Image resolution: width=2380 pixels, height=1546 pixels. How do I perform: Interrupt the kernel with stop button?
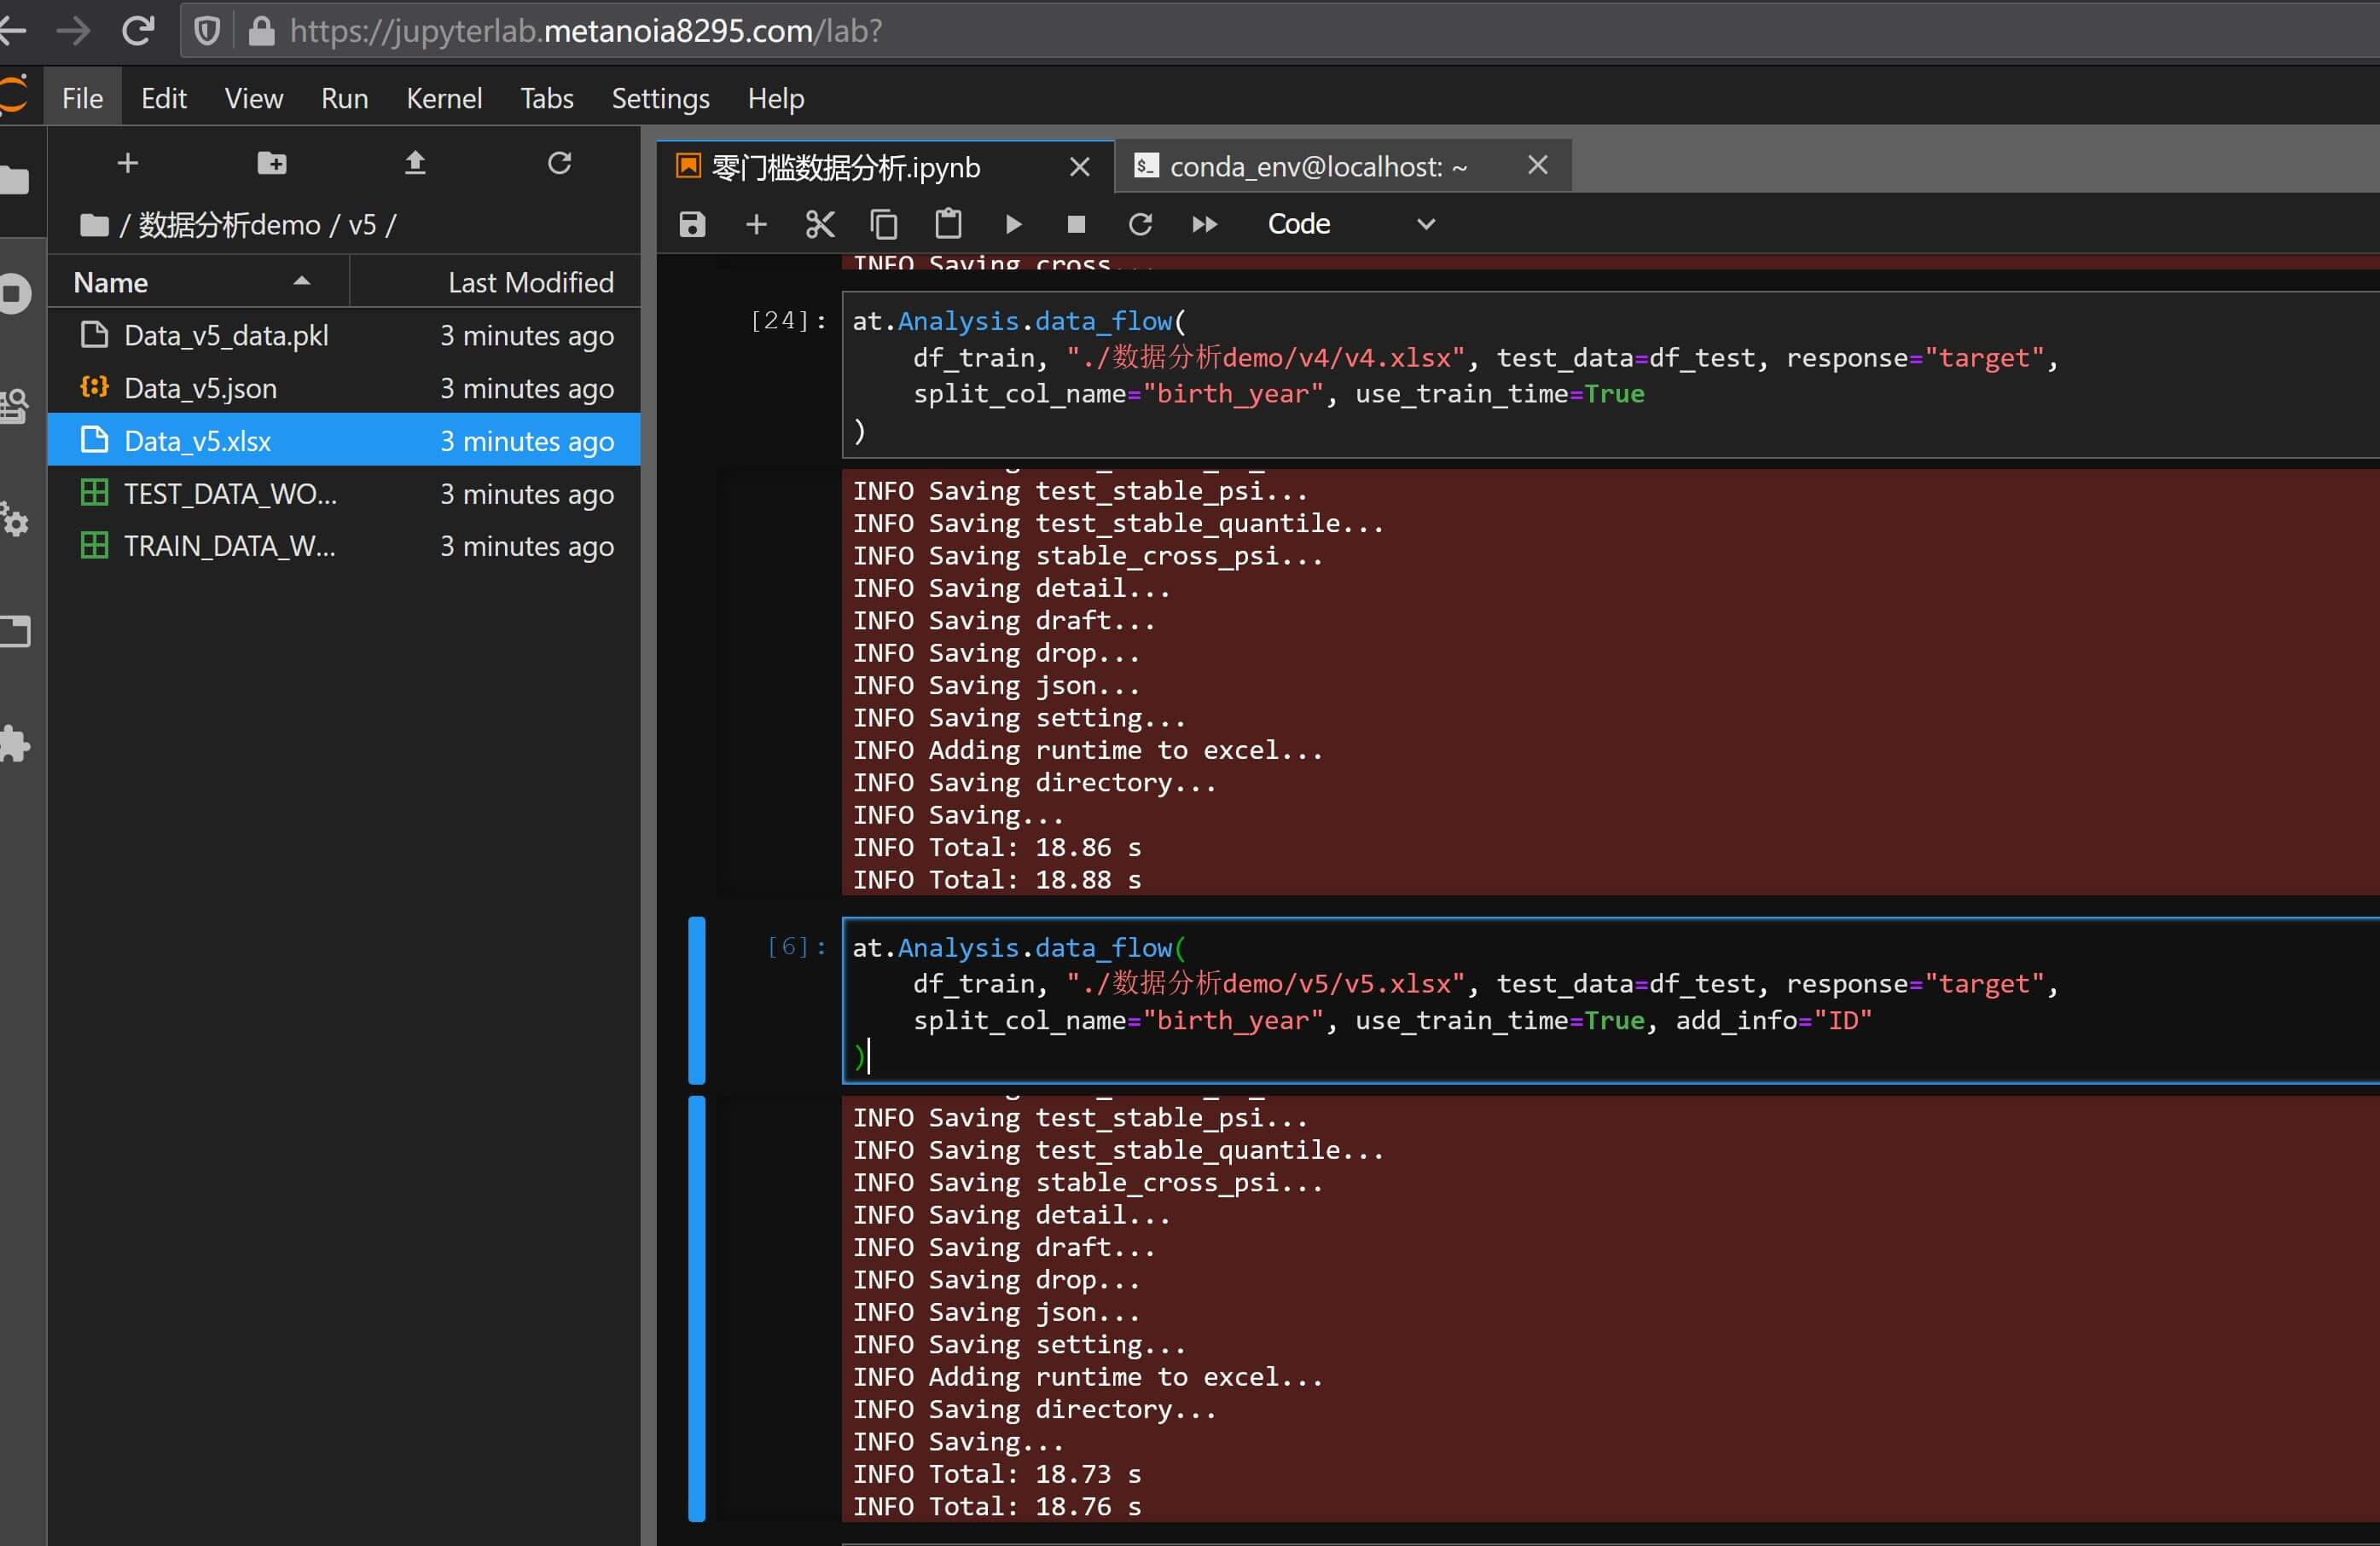tap(1076, 224)
